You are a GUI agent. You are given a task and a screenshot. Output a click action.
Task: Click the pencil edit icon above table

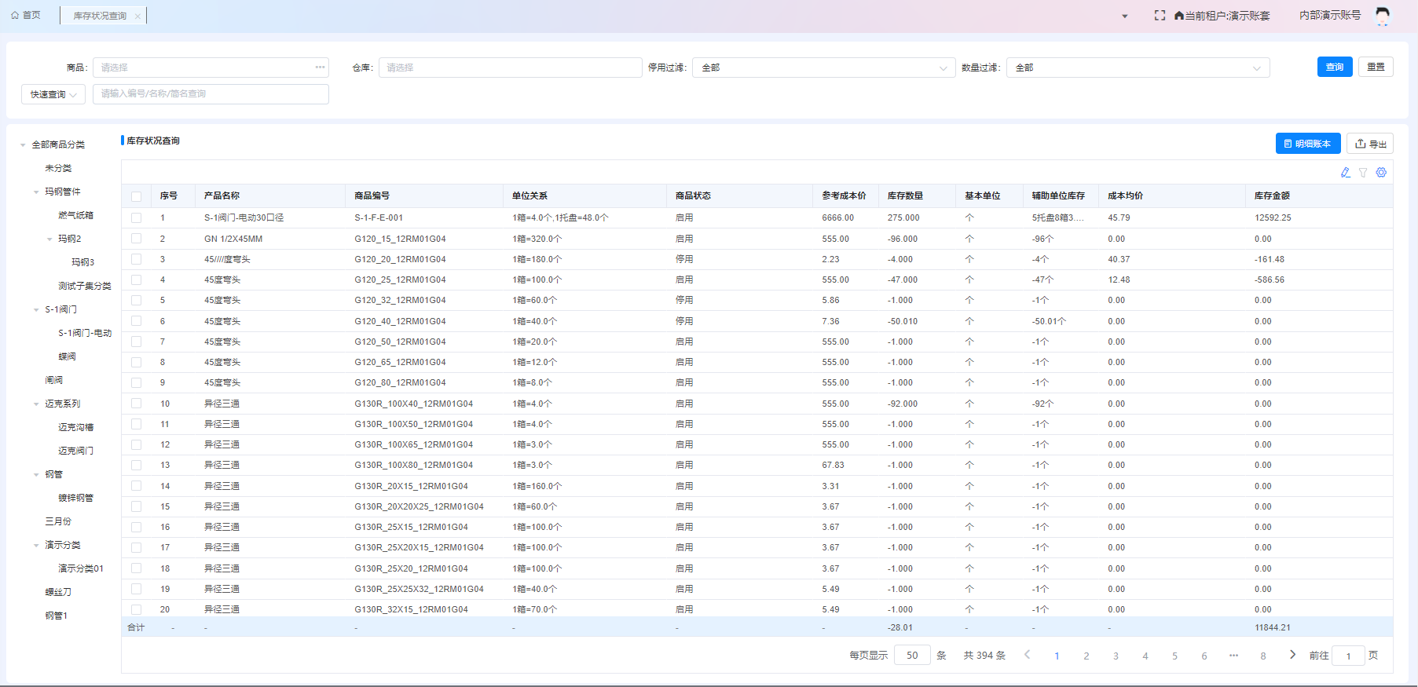click(1345, 173)
